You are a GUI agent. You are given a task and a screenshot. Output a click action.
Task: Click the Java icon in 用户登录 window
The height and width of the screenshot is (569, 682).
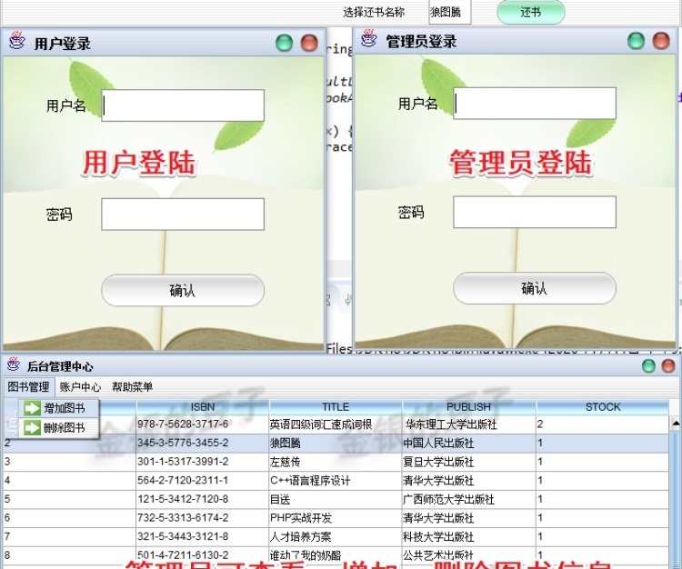click(17, 40)
